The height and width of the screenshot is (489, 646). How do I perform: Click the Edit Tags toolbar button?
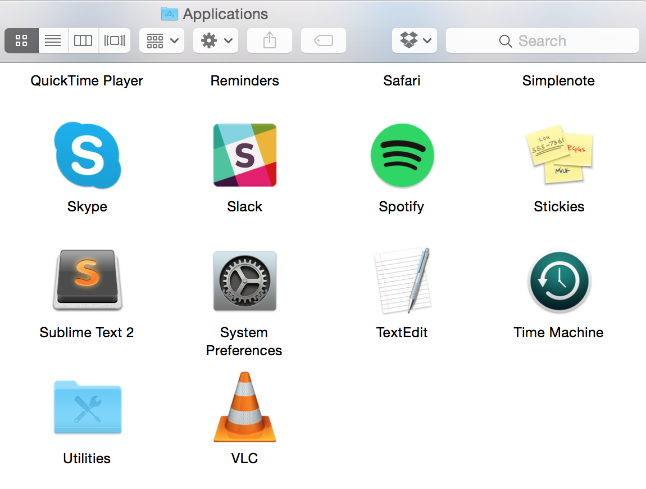[324, 40]
